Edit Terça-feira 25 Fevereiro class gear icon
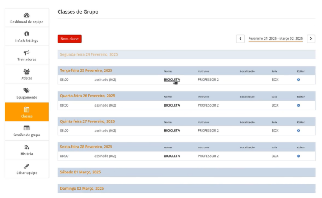 point(299,80)
